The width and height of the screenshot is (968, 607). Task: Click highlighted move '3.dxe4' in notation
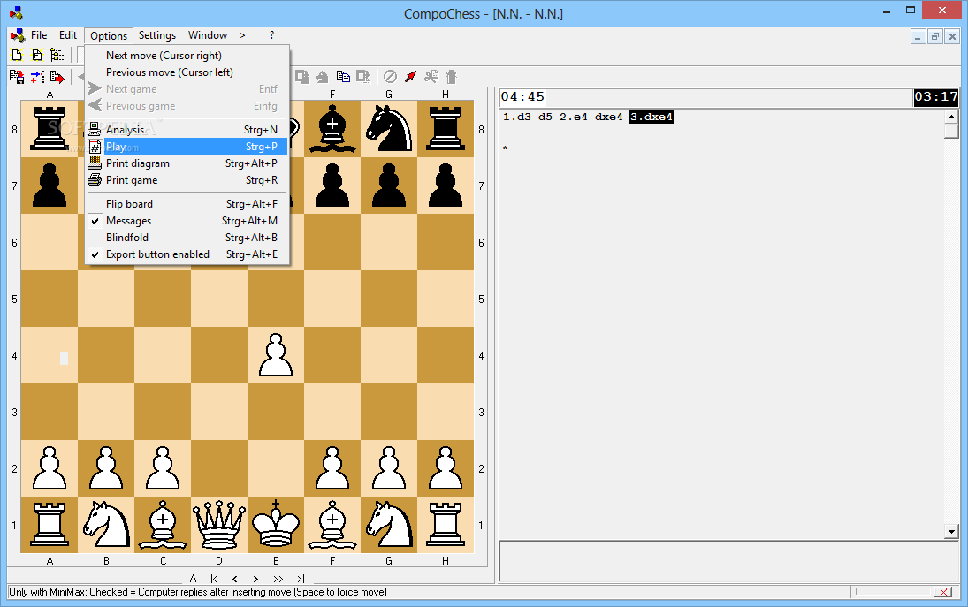(652, 117)
